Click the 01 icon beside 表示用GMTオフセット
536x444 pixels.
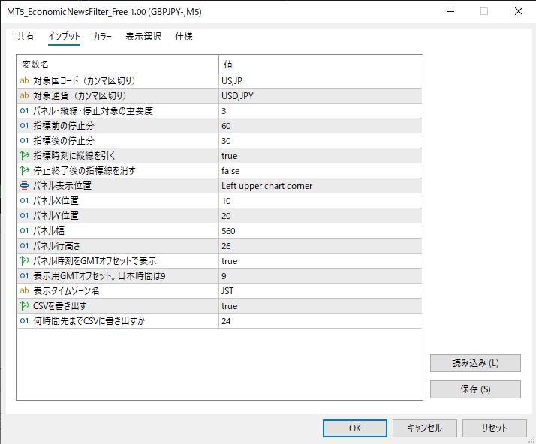click(24, 275)
